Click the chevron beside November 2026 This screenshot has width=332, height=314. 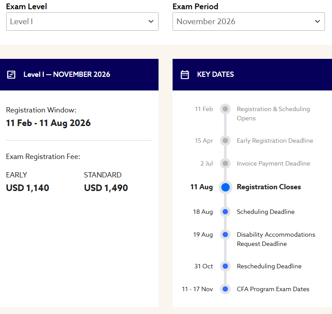(318, 22)
